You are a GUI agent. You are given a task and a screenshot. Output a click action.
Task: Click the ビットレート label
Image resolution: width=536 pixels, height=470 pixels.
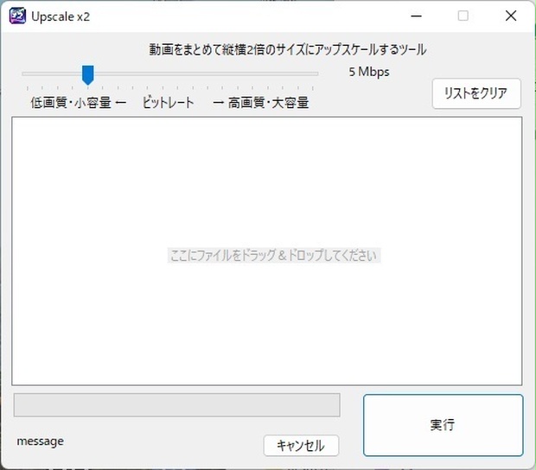(169, 102)
